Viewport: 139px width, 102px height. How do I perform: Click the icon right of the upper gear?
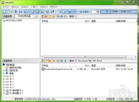point(65,16)
